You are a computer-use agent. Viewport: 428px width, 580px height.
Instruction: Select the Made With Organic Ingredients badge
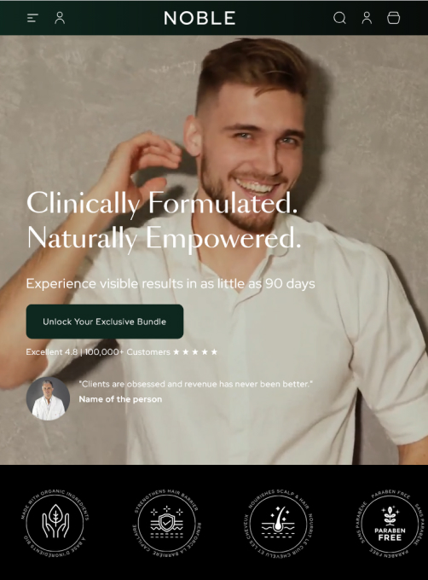(55, 523)
